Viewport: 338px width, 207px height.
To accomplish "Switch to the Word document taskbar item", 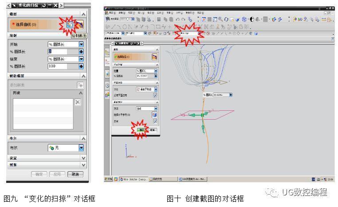I will 193,179.
